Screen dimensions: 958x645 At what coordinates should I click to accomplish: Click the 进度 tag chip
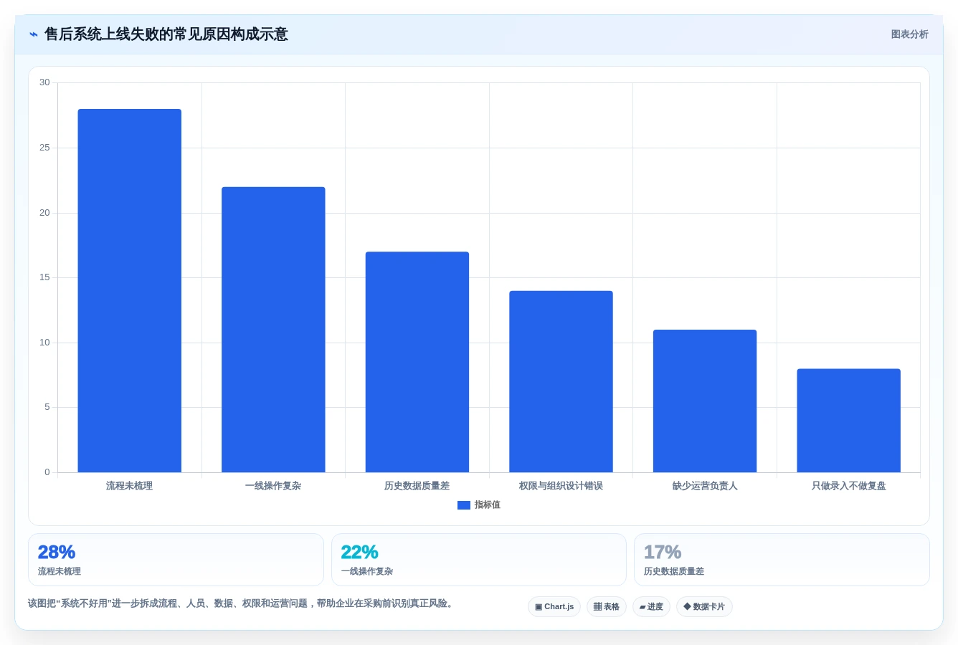pyautogui.click(x=651, y=607)
